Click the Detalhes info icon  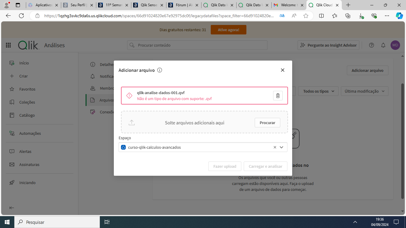[x=93, y=64]
